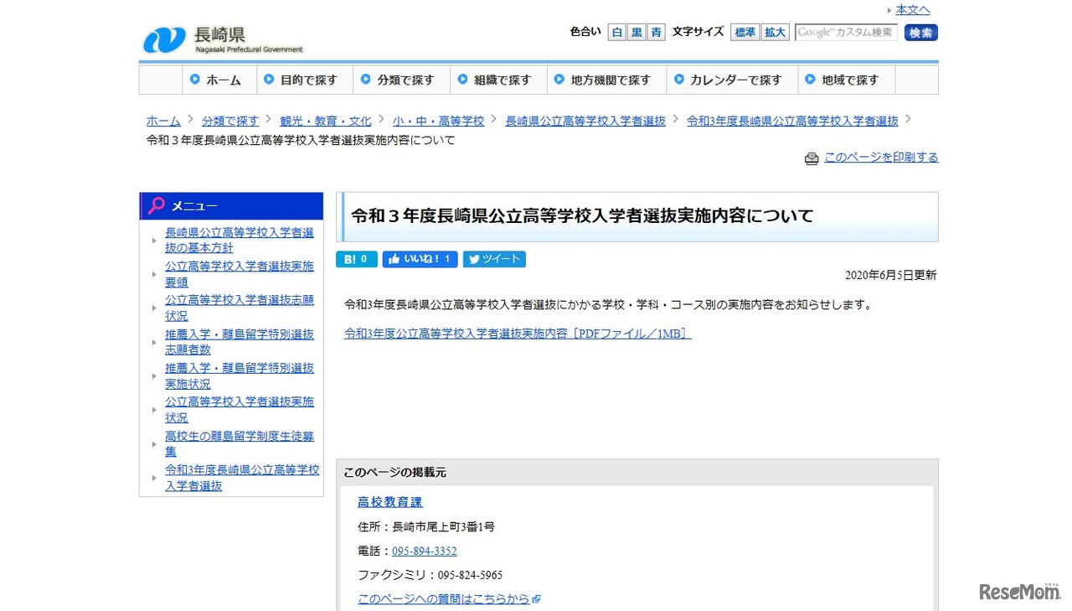
Task: Open the 組織で探す navigation tab
Action: (x=498, y=79)
